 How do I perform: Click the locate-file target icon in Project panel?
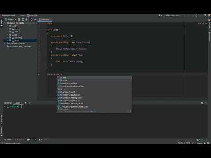(x=19, y=19)
